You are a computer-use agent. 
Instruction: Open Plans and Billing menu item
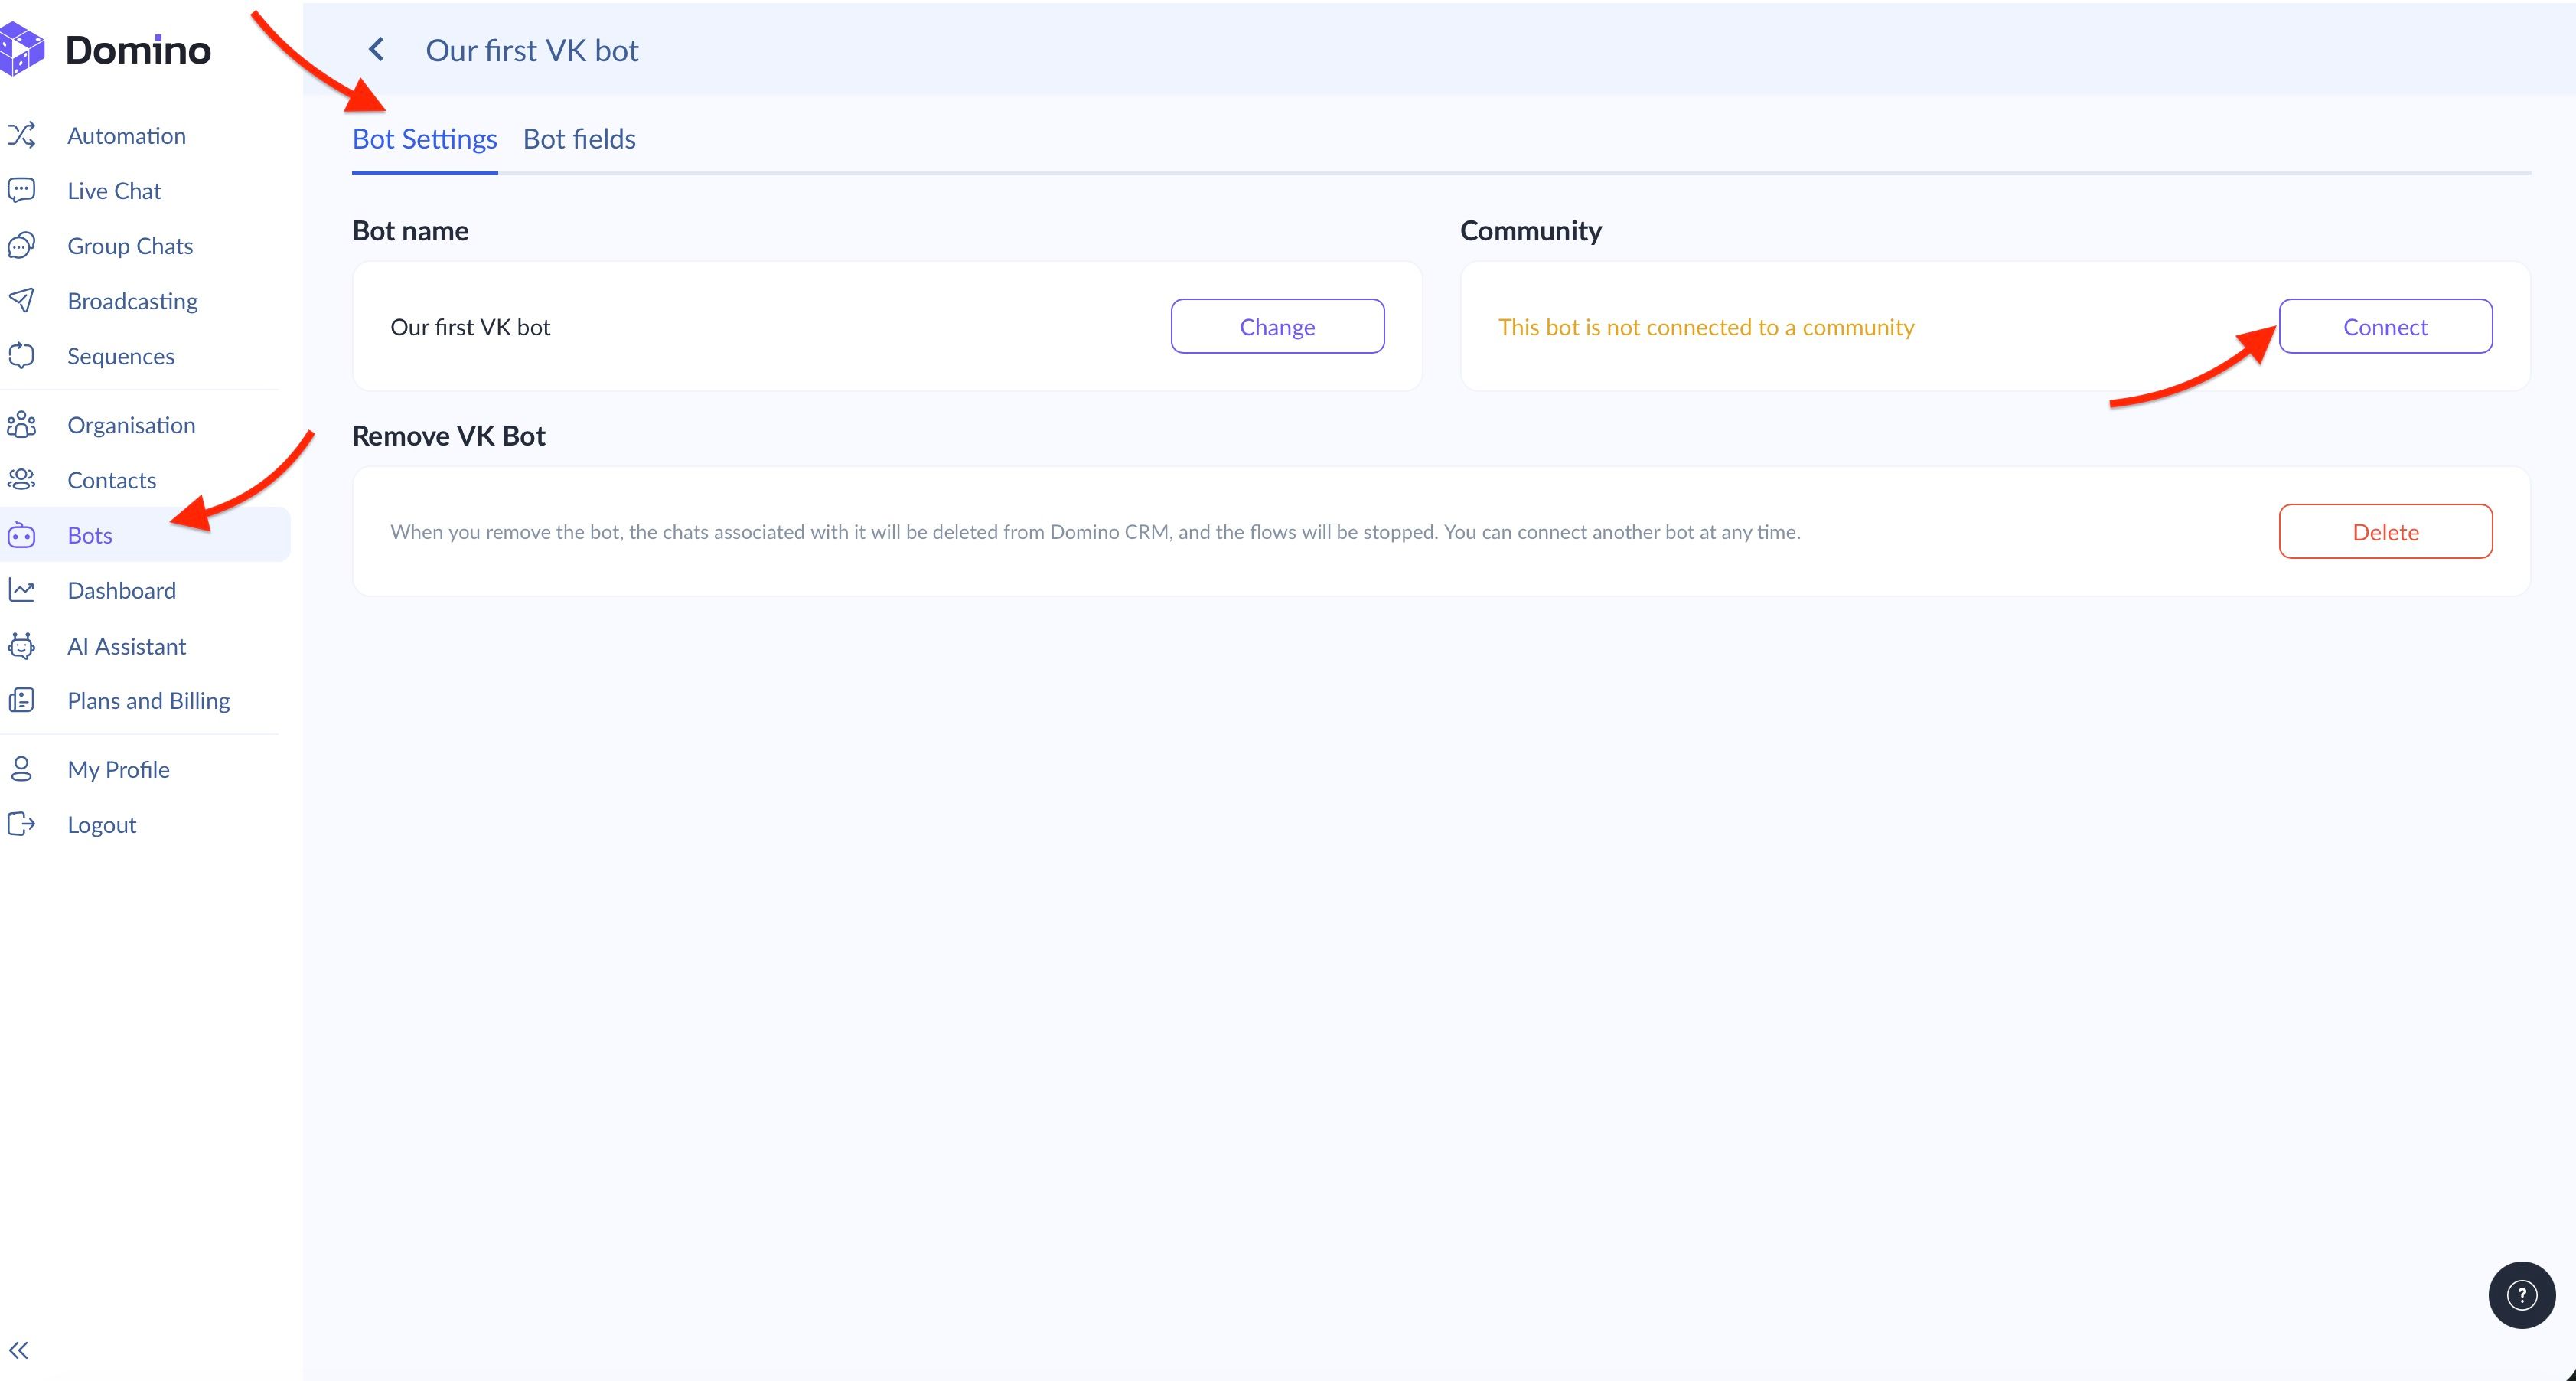(x=148, y=701)
